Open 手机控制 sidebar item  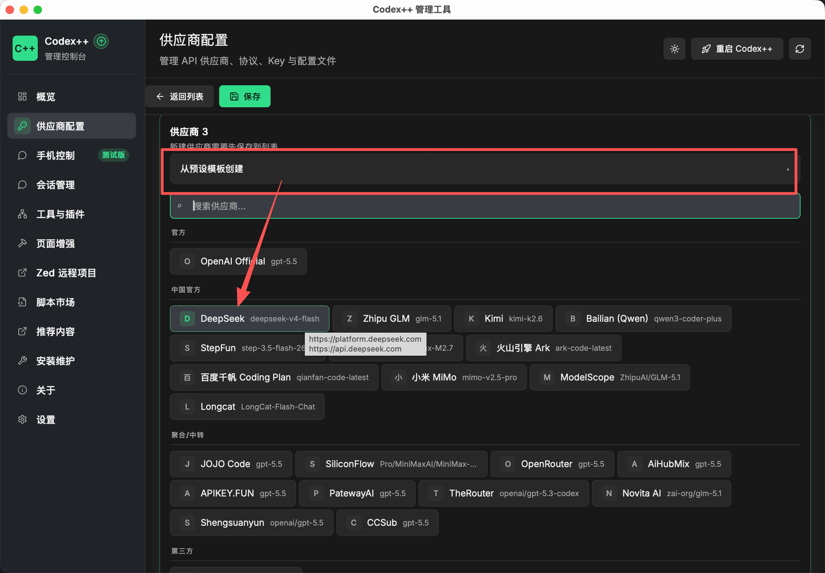pyautogui.click(x=71, y=155)
